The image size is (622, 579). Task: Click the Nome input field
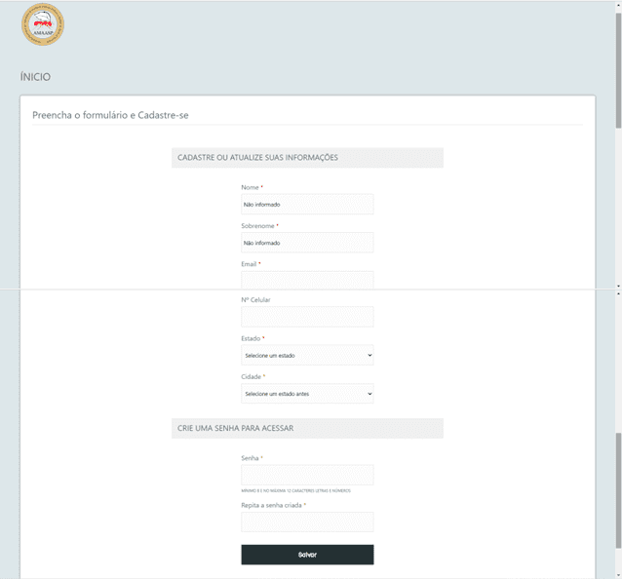point(307,205)
